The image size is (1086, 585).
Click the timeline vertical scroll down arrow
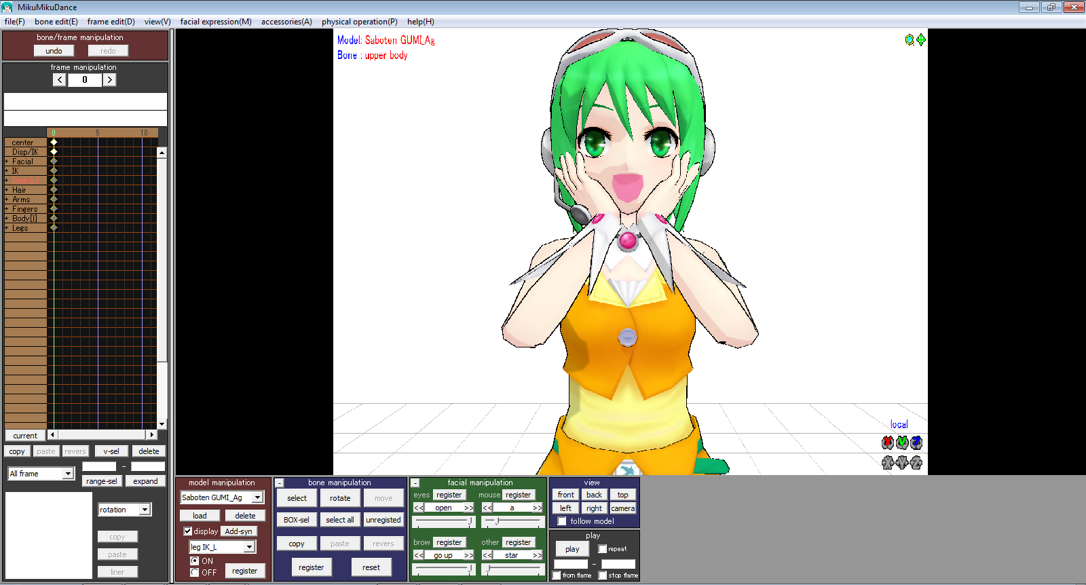[162, 424]
